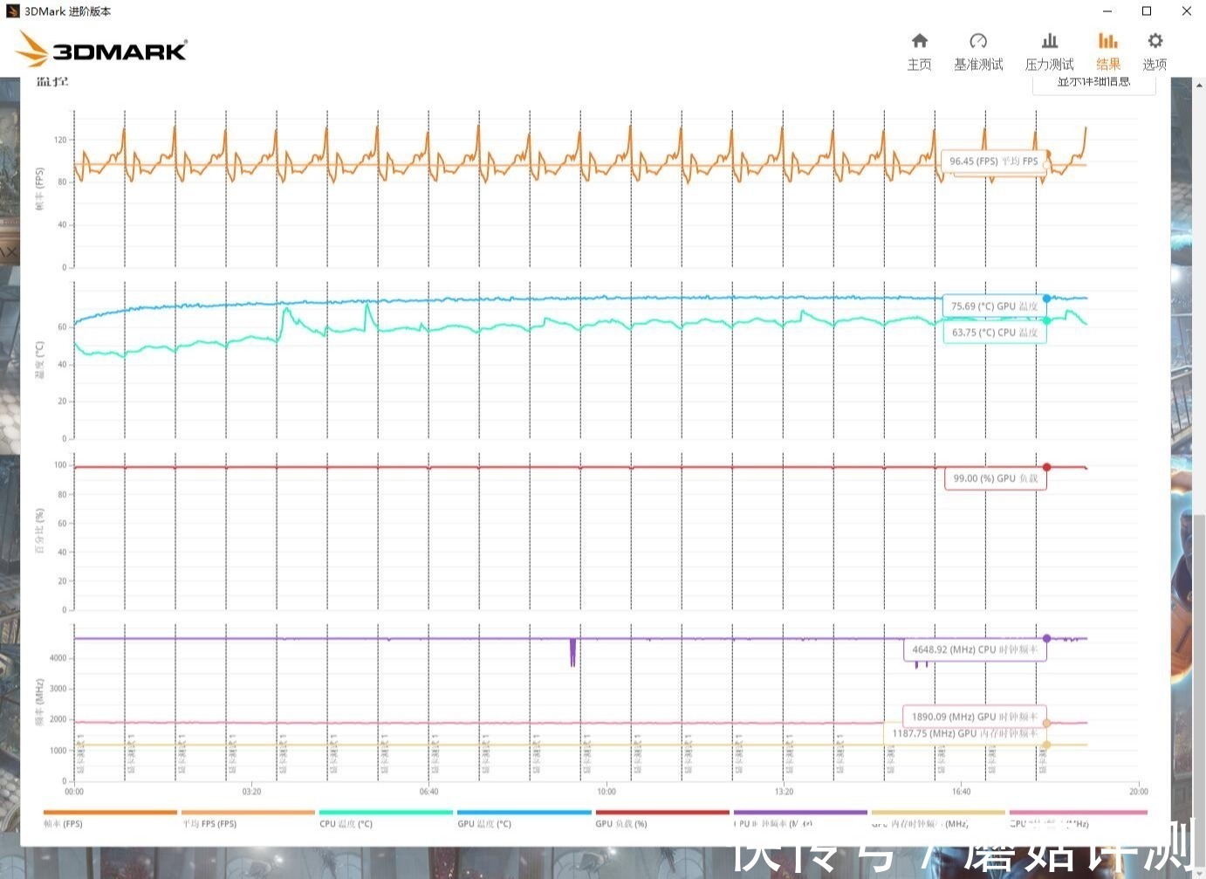The width and height of the screenshot is (1206, 879).
Task: Click the red GPU load data point
Action: tap(1046, 467)
